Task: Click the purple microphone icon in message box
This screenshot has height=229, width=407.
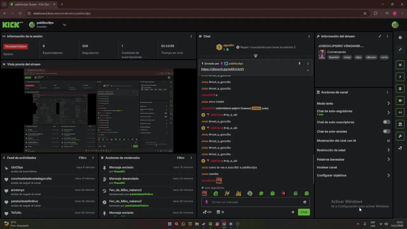Action: [x=207, y=202]
